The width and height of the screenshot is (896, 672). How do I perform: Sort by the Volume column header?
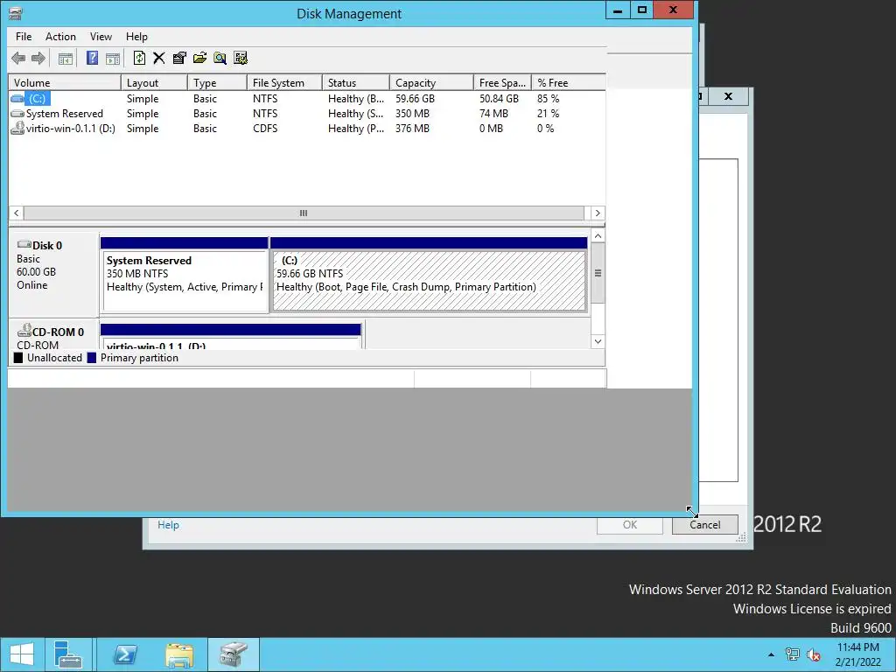[x=65, y=83]
